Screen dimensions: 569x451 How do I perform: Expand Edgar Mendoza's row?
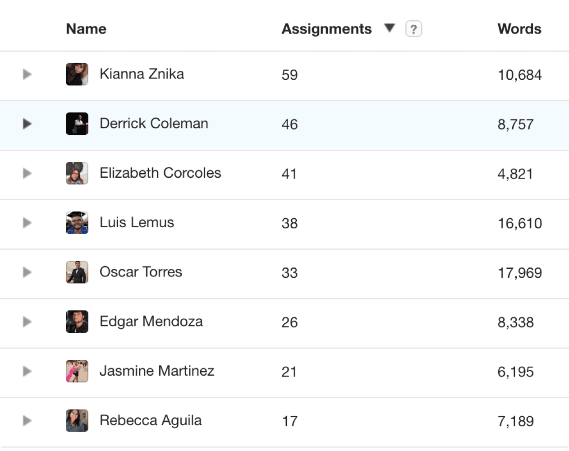click(x=27, y=322)
